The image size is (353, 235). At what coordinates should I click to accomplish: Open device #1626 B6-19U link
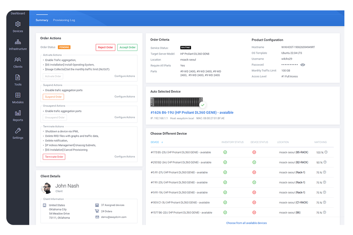pos(192,113)
